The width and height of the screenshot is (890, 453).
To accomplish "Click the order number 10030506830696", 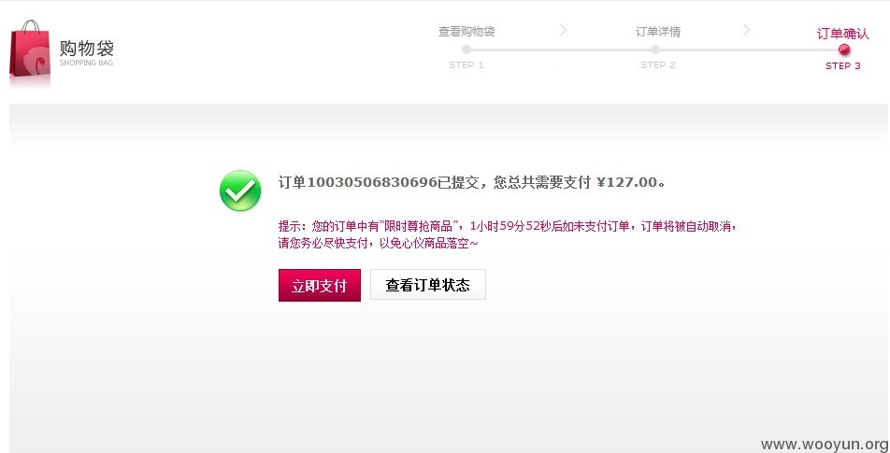I will pyautogui.click(x=372, y=182).
